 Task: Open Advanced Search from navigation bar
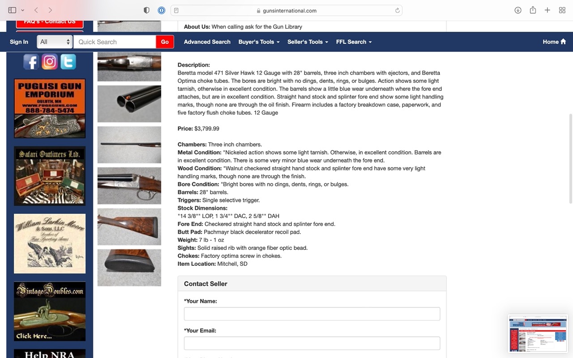click(207, 42)
